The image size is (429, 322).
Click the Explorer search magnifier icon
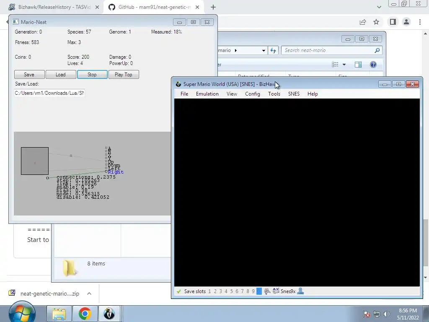[377, 50]
